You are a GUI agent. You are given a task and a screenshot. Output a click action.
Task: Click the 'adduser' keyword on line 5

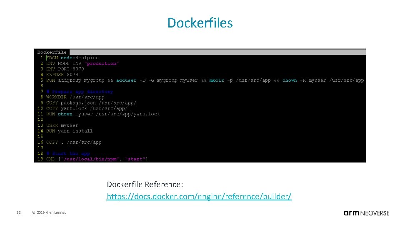coord(126,80)
